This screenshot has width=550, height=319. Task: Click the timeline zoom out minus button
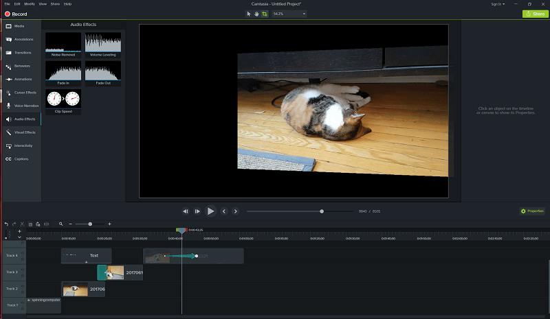coord(71,224)
